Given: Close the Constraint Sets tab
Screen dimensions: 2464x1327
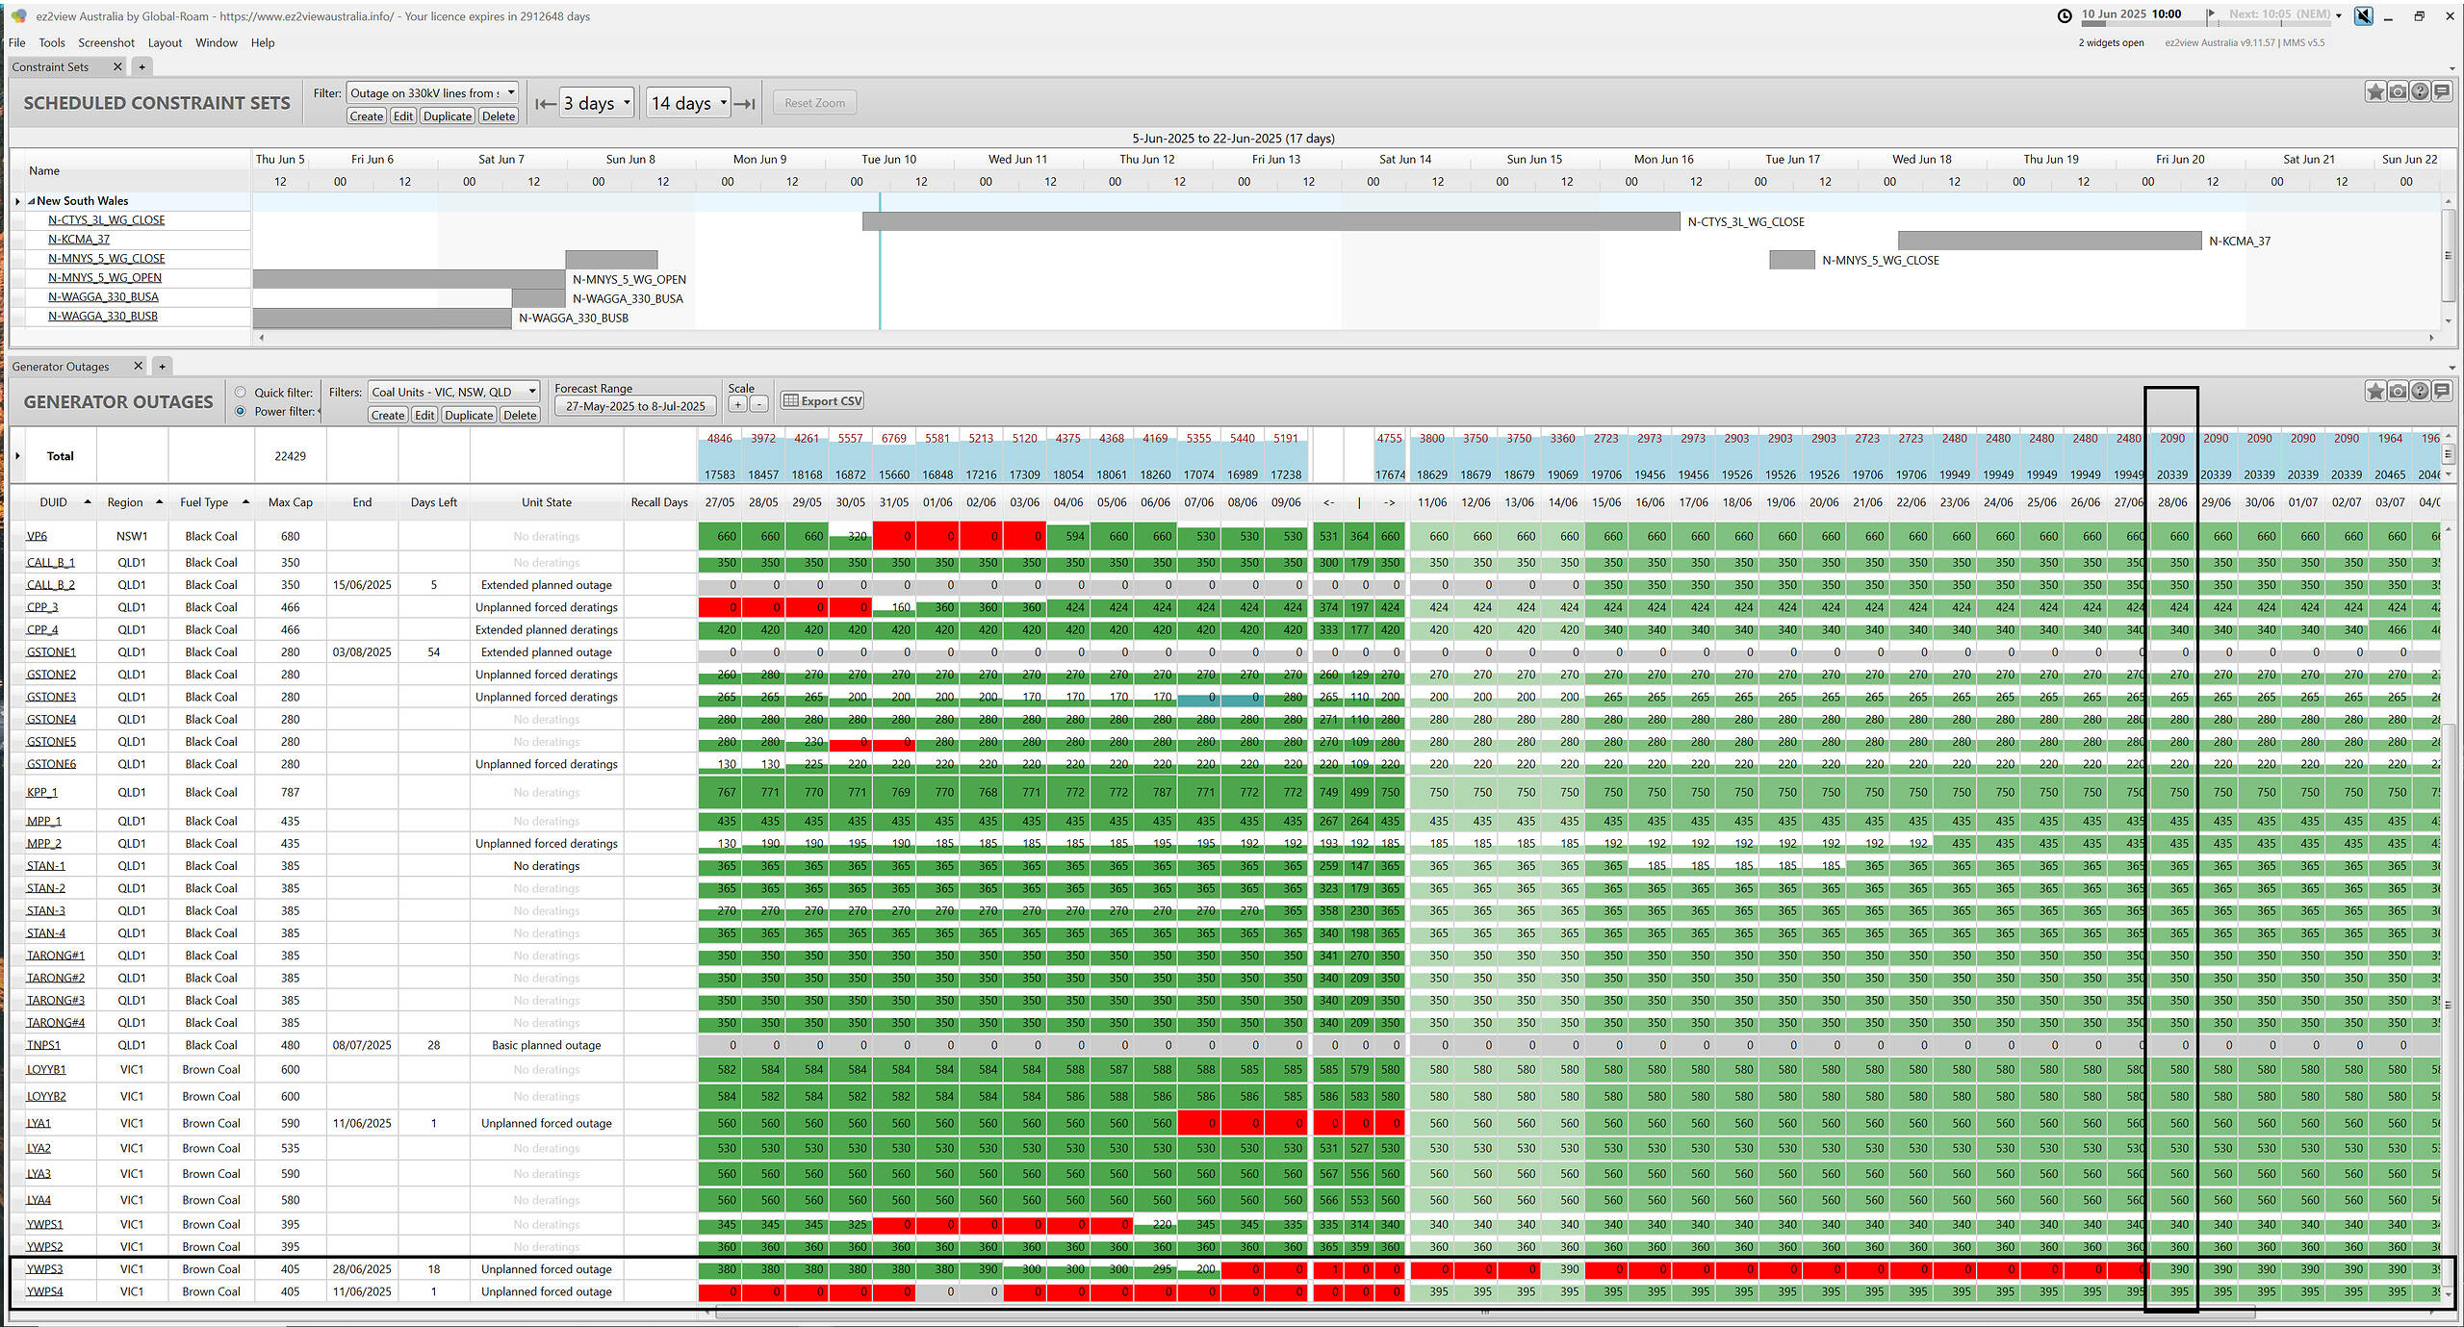Looking at the screenshot, I should [117, 66].
